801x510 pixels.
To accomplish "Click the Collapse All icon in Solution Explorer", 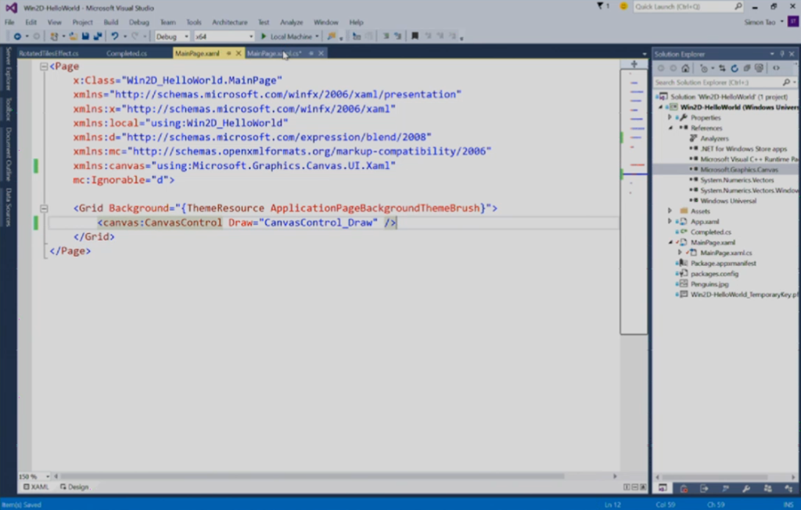I will [x=747, y=68].
